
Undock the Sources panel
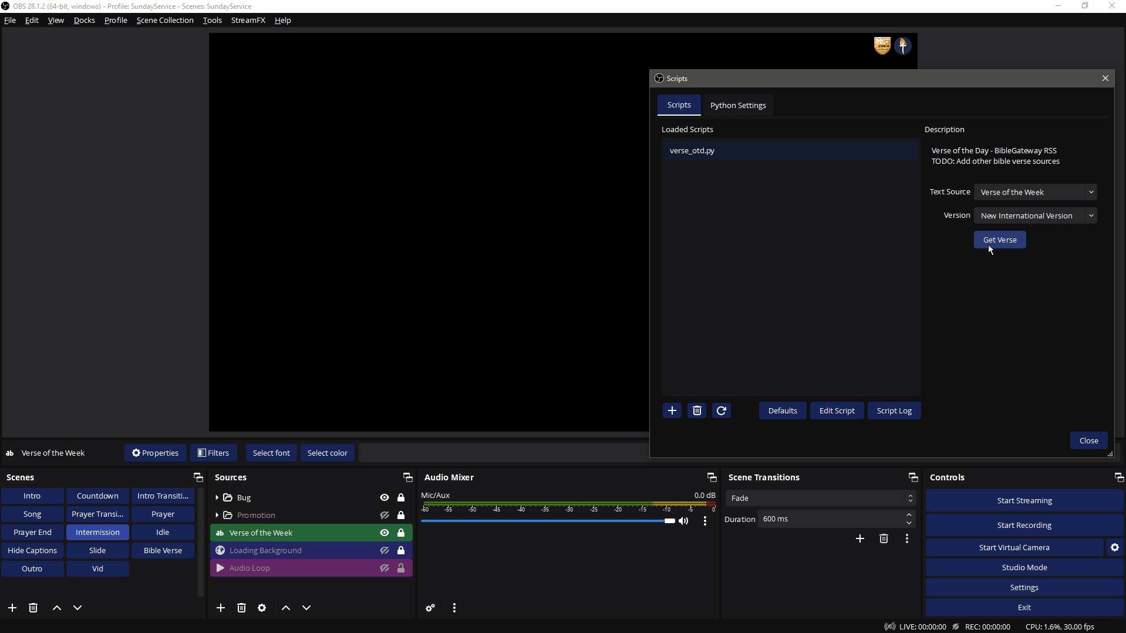coord(407,477)
